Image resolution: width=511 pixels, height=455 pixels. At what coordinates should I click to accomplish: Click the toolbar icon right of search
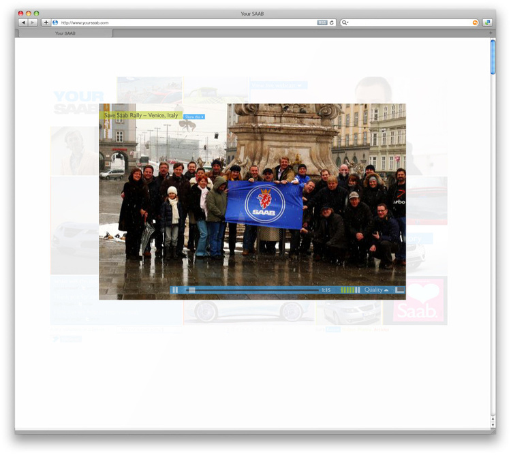pyautogui.click(x=487, y=22)
